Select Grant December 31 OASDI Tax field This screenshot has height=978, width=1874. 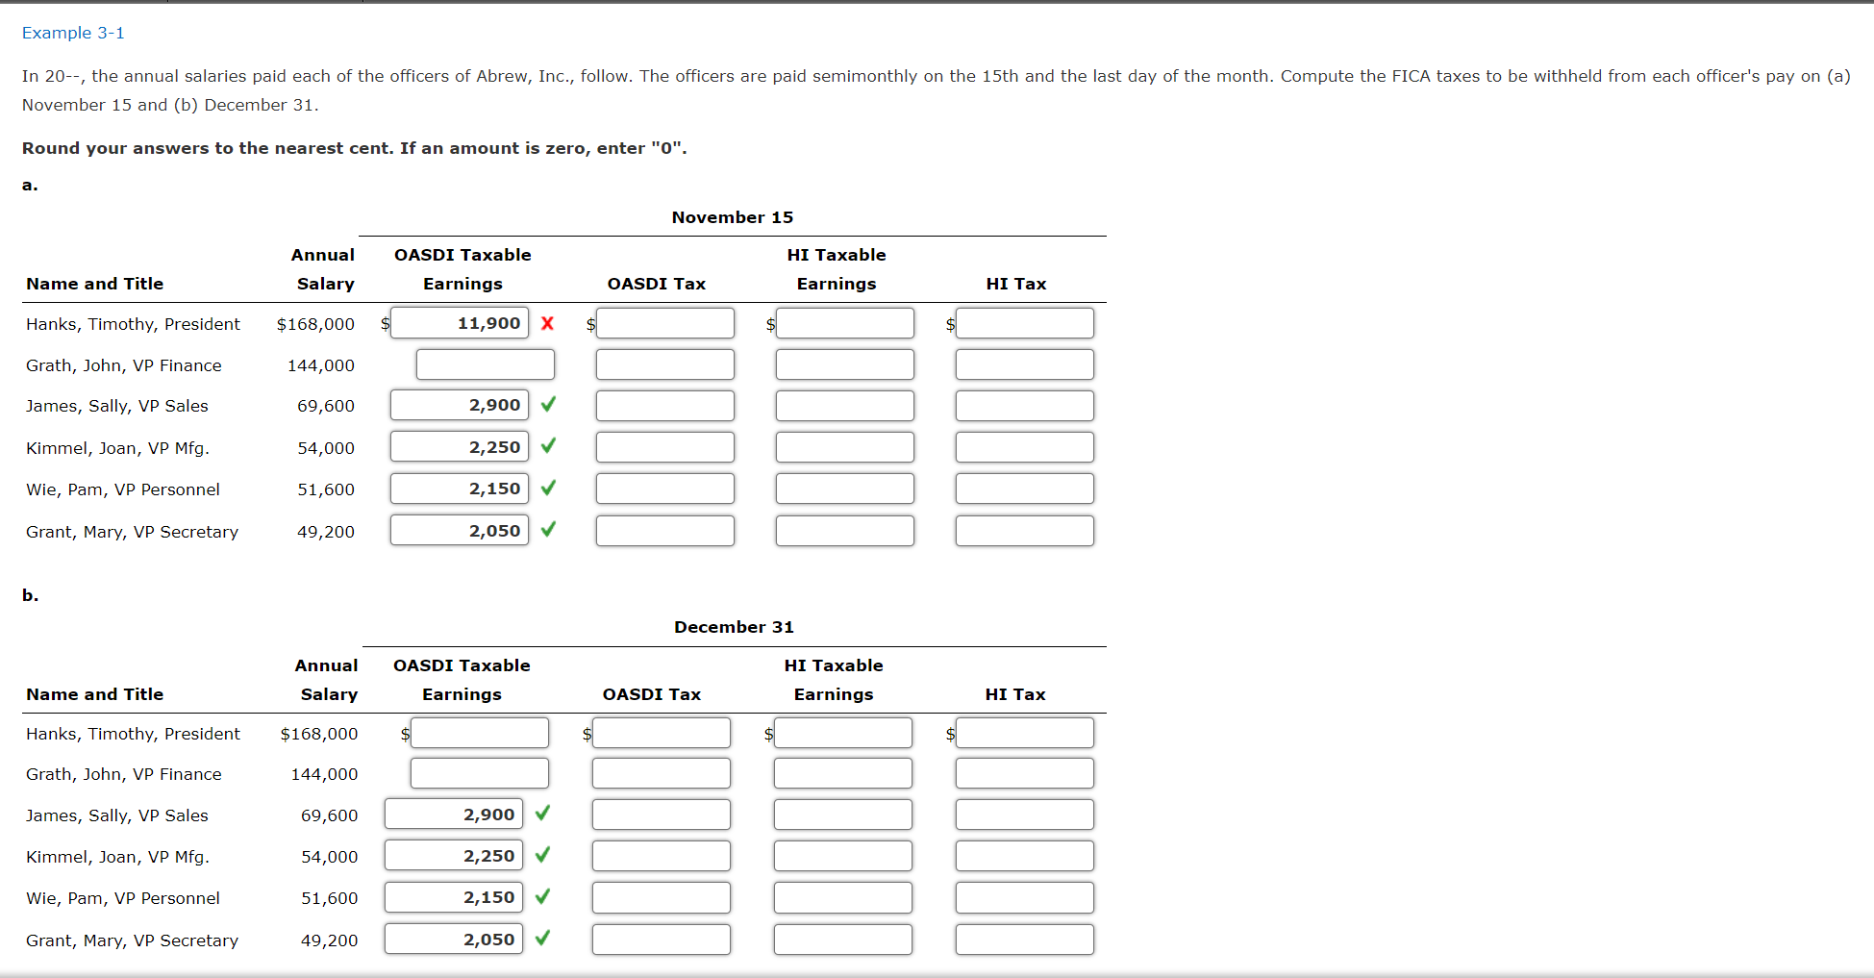pos(662,940)
